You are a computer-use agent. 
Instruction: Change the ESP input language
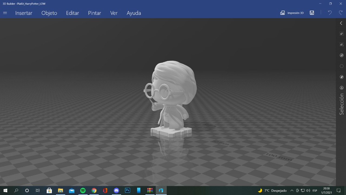coord(315,190)
